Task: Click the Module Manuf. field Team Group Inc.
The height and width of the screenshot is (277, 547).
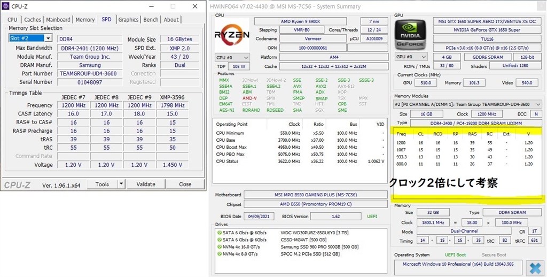Action: click(x=90, y=57)
